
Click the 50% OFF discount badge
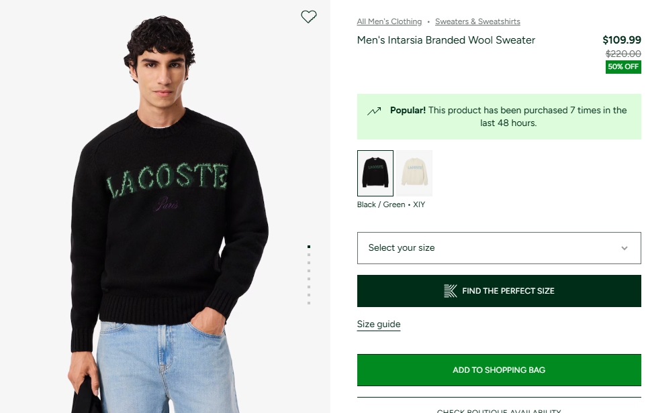tap(623, 67)
